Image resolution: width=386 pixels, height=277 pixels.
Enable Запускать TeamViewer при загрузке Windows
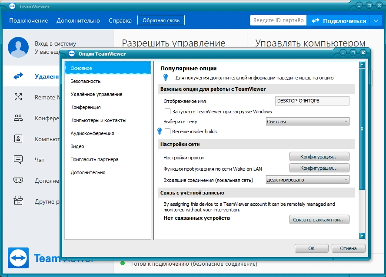pyautogui.click(x=167, y=112)
